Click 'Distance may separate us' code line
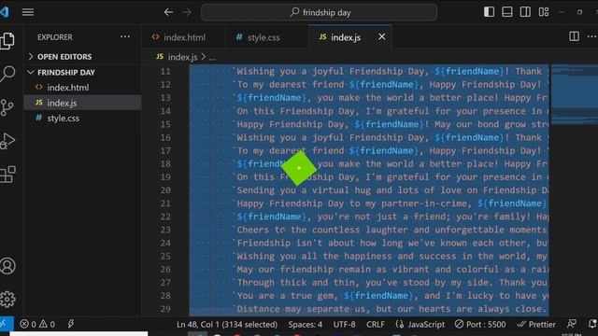 tap(391, 309)
